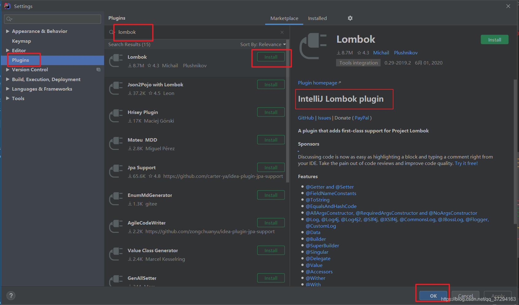Click the EnumMdGenerator plugin icon
This screenshot has width=519, height=305.
(x=116, y=199)
